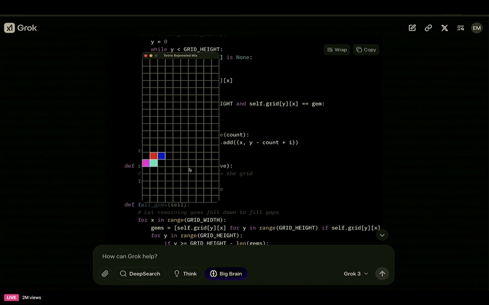This screenshot has height=305, width=489.
Task: Click the red gem in the grid
Action: [154, 156]
